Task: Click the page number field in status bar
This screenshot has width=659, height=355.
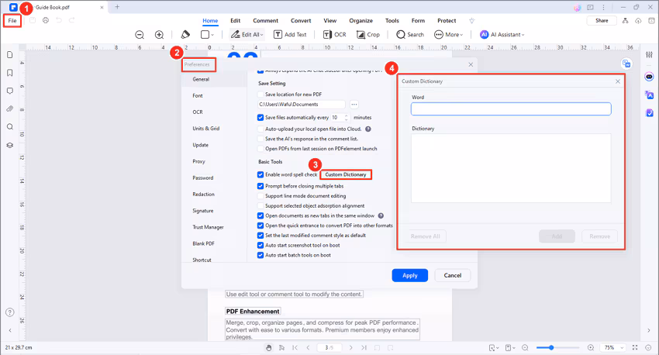Action: point(329,347)
